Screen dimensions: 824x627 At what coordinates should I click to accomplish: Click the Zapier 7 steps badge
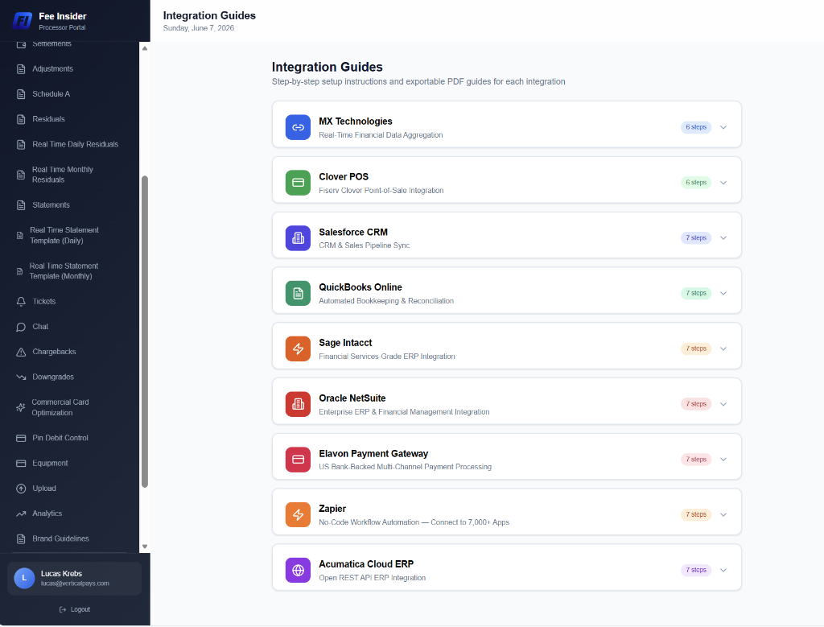point(696,514)
